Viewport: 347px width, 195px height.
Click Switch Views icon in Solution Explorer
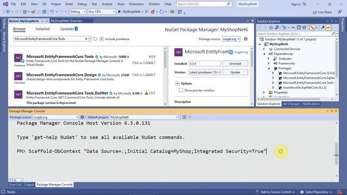point(277,28)
